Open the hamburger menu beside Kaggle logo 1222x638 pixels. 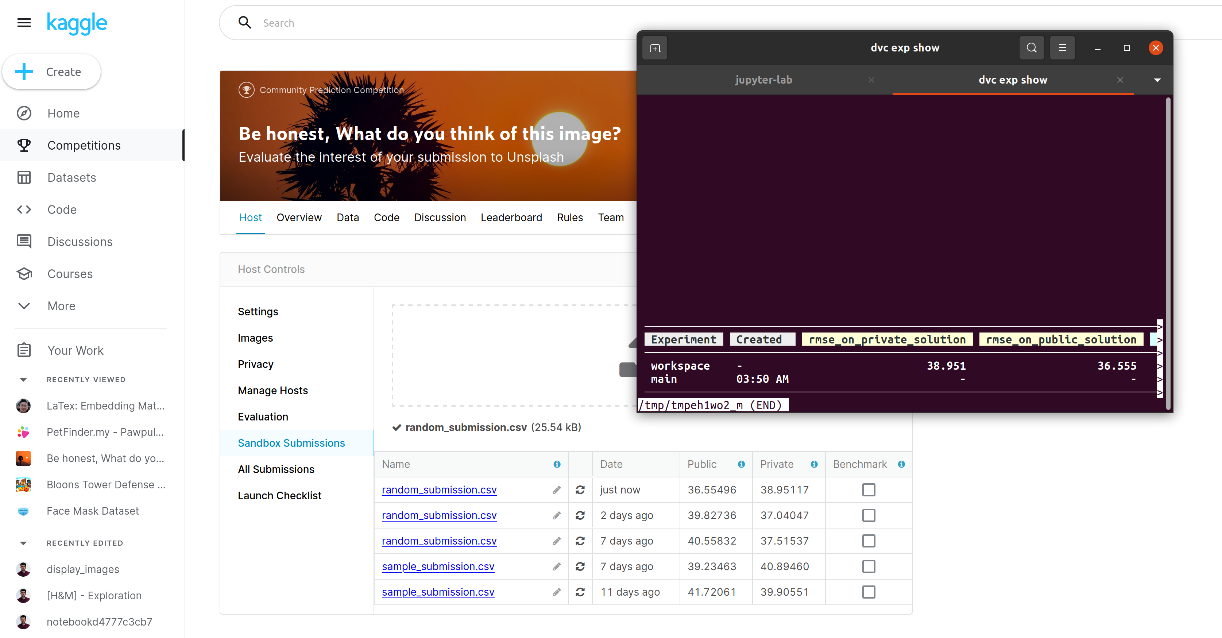24,22
